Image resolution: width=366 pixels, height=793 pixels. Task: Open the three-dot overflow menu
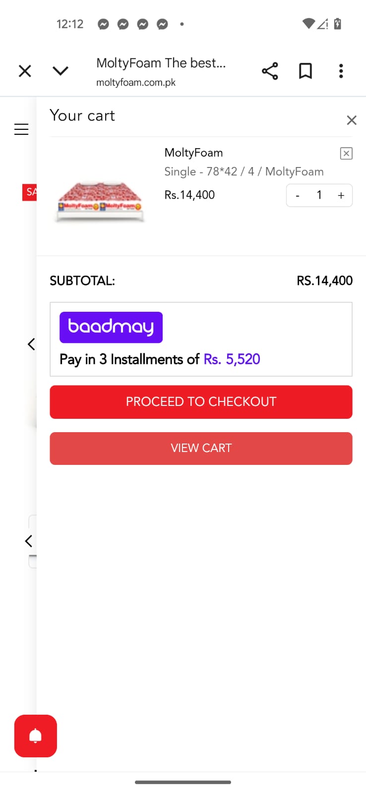click(341, 71)
